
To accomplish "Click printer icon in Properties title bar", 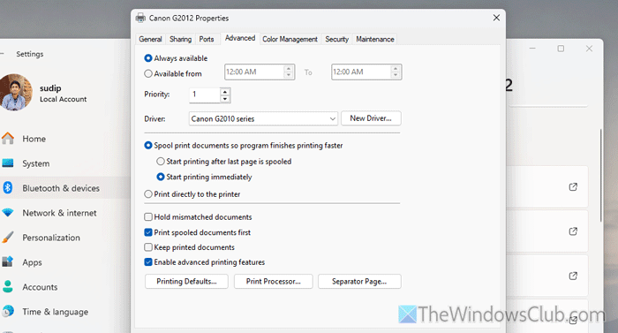I will [x=140, y=18].
